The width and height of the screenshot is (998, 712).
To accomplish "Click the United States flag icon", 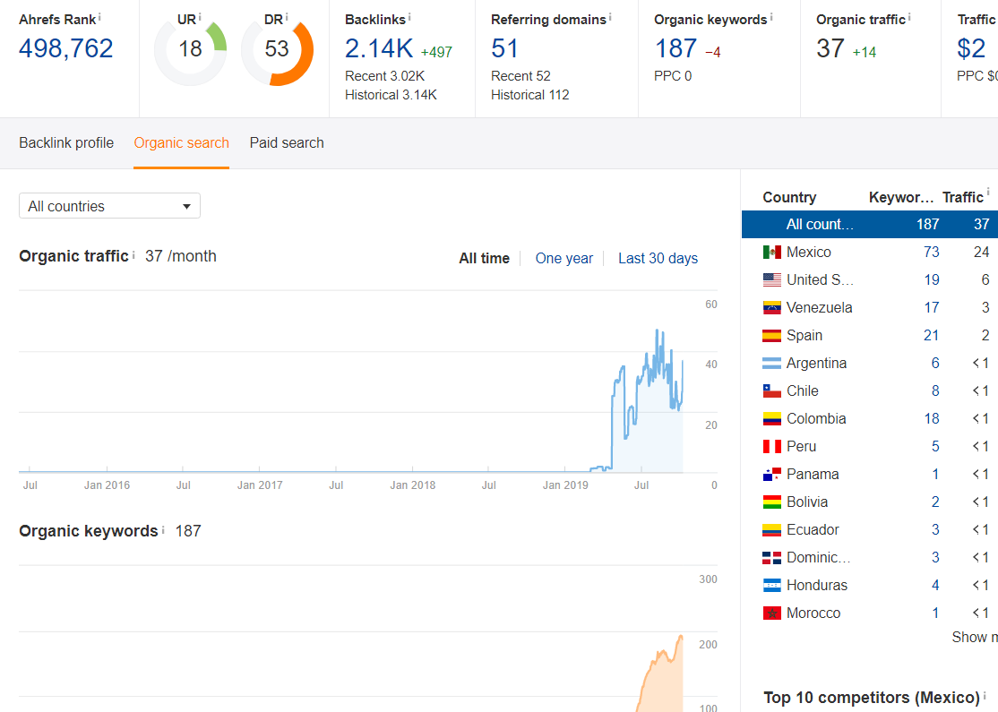I will (x=771, y=279).
